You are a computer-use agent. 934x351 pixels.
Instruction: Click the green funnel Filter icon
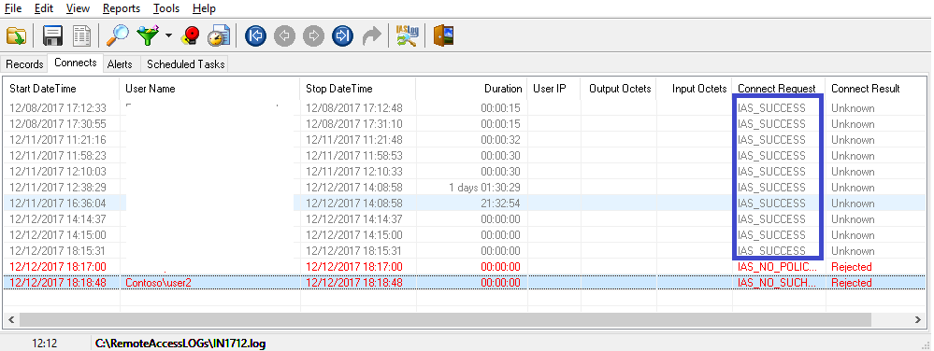(148, 35)
